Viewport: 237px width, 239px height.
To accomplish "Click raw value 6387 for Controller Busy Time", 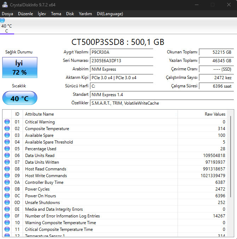I will pyautogui.click(x=220, y=182).
